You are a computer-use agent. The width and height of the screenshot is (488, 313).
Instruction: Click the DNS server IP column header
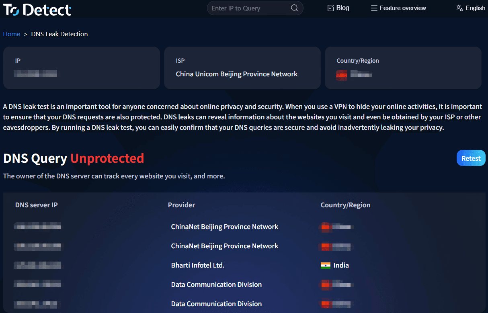coord(37,205)
